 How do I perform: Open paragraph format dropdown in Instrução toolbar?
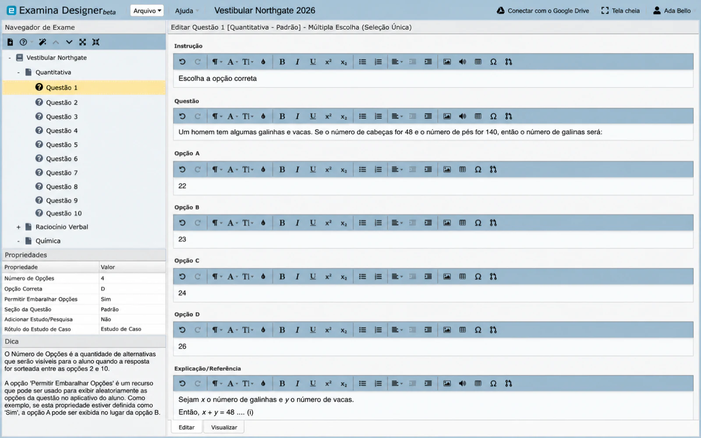click(x=217, y=62)
